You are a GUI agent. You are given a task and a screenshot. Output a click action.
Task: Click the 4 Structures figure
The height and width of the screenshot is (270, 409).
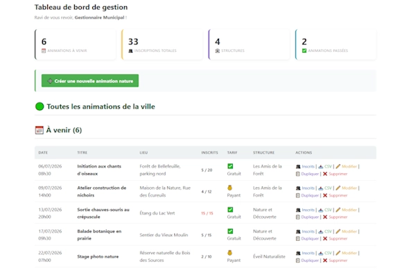tap(218, 42)
